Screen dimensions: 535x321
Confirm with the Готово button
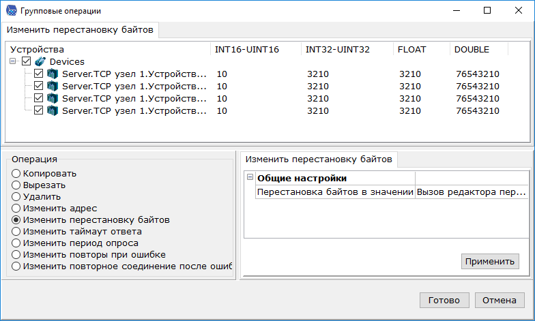coord(444,300)
